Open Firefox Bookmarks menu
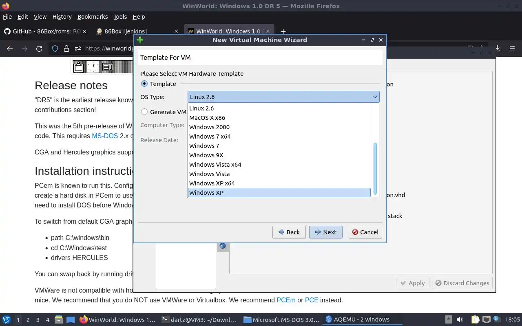The height and width of the screenshot is (326, 522). coord(93,17)
